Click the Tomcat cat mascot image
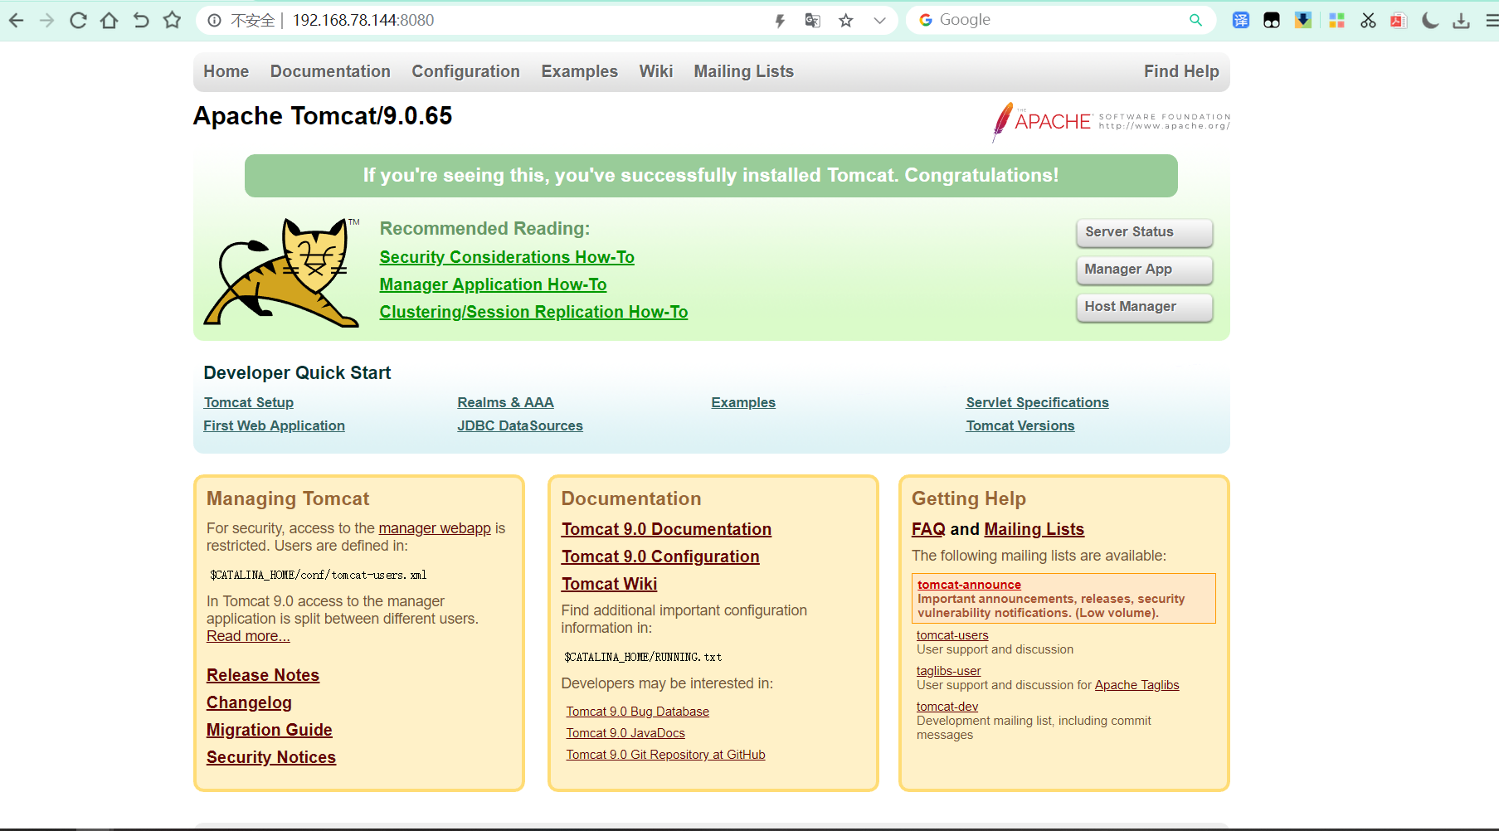This screenshot has height=831, width=1499. pyautogui.click(x=282, y=273)
